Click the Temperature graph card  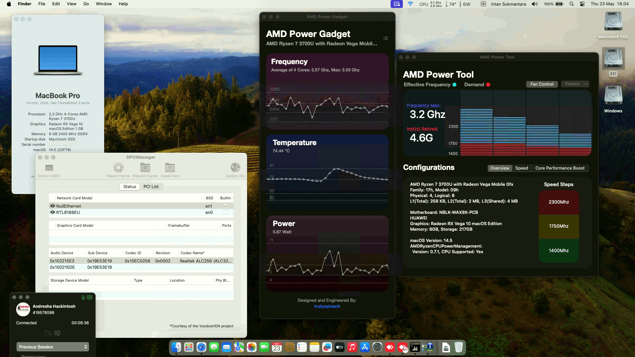tap(327, 172)
